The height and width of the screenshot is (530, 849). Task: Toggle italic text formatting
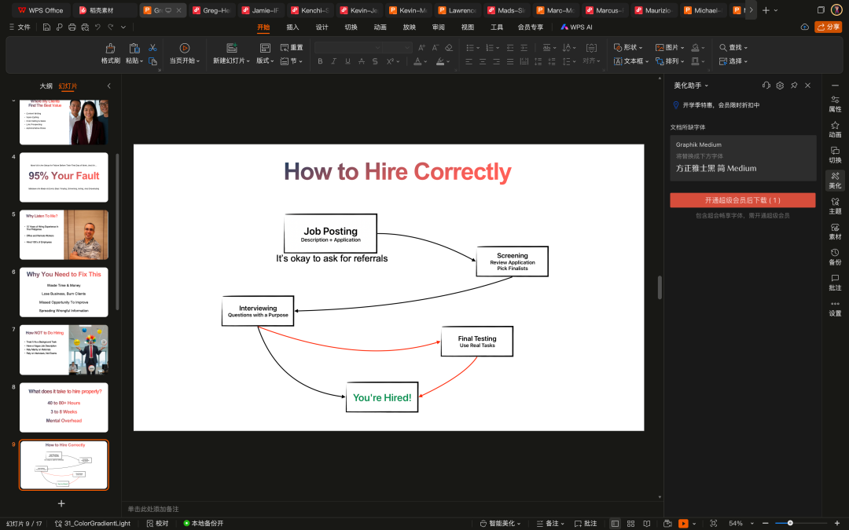click(333, 61)
